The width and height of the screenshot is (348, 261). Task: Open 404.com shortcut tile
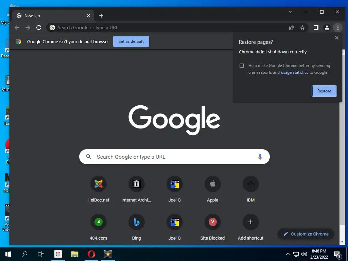(x=98, y=227)
